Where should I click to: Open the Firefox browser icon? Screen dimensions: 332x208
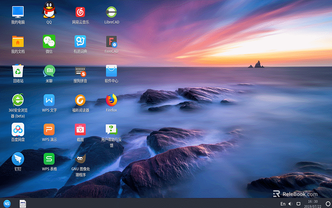[x=111, y=100]
